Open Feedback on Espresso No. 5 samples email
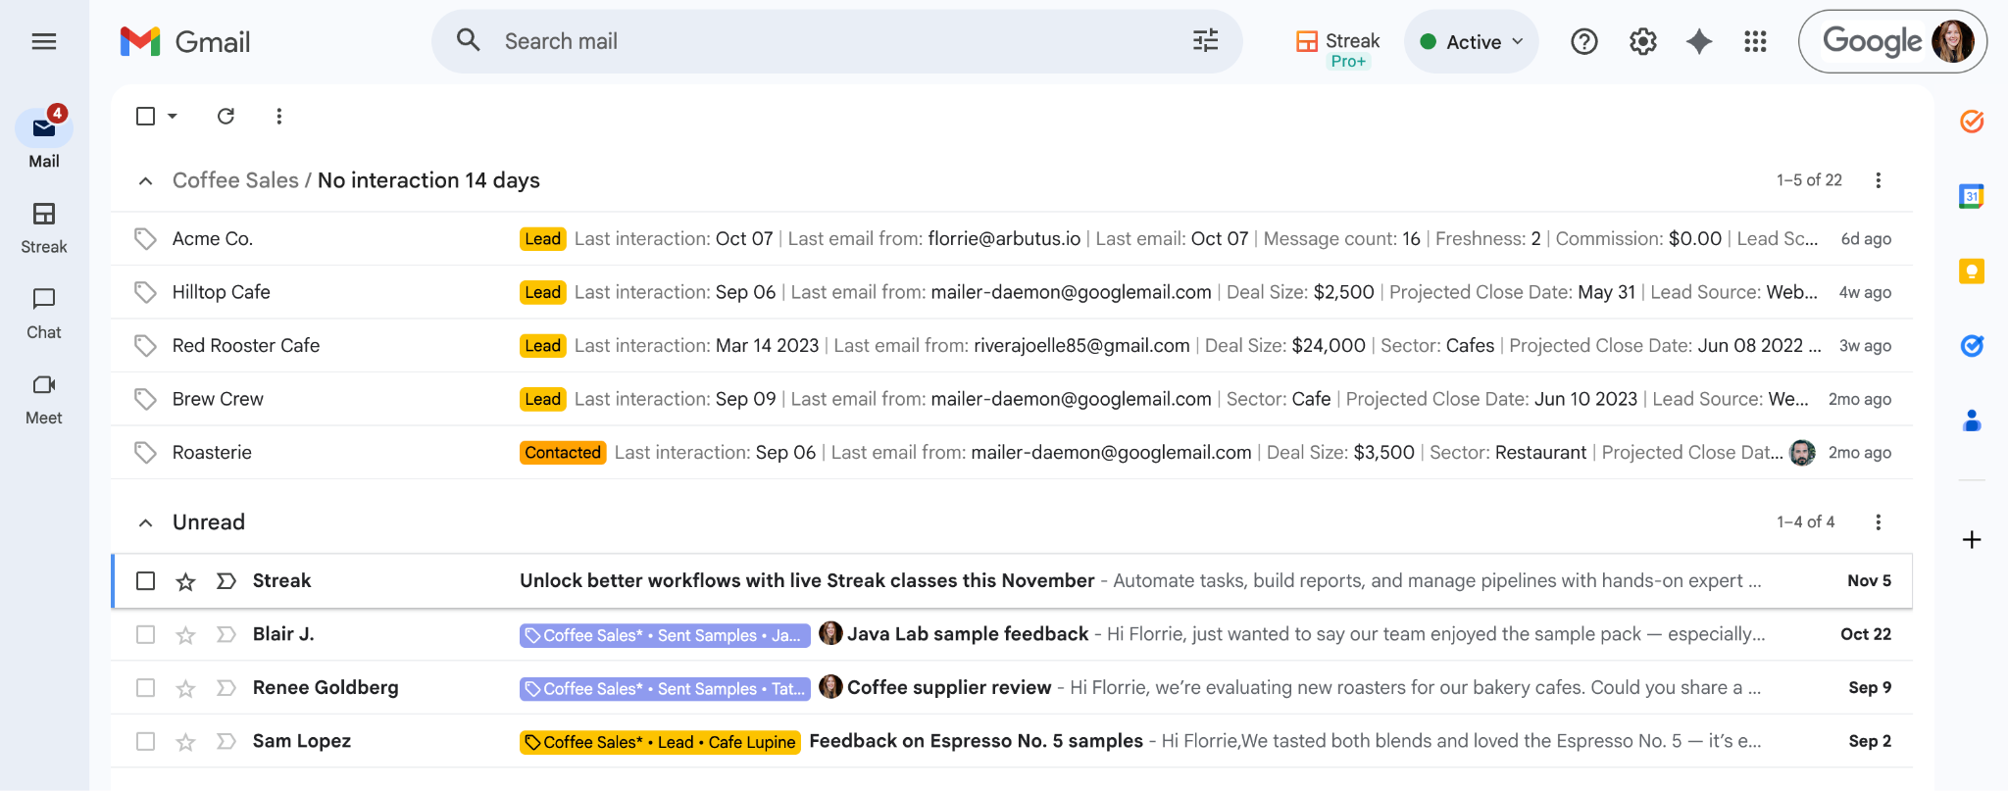 coord(1012,741)
